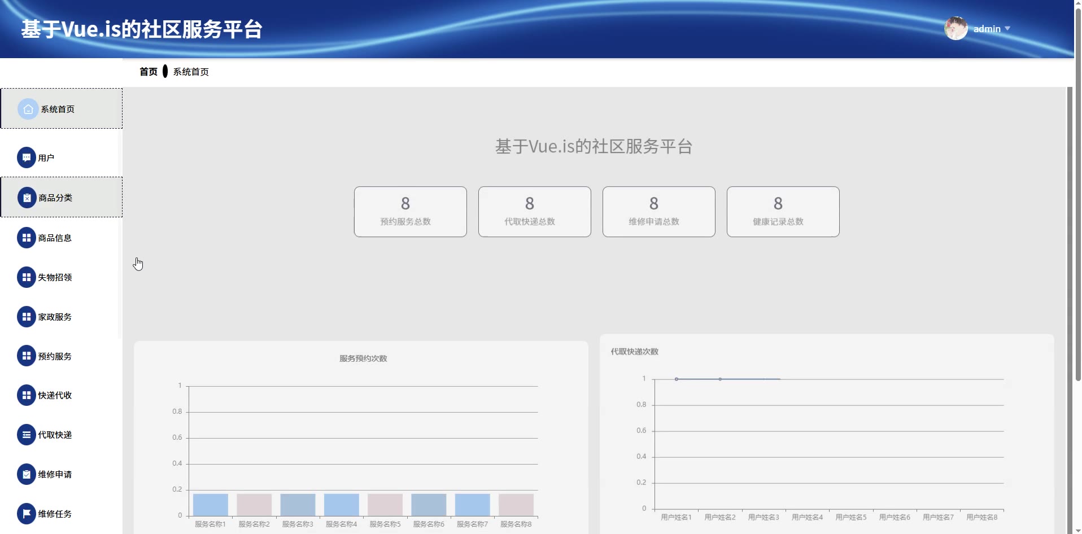Click the 失物招领 grid icon

27,277
